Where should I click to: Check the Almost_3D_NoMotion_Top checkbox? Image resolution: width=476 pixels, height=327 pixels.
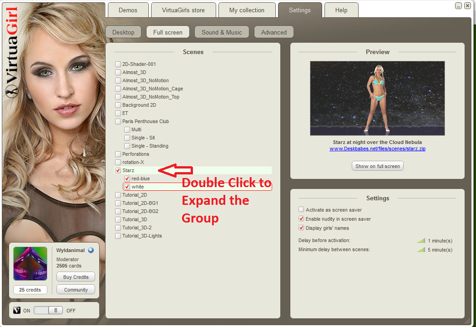[118, 97]
